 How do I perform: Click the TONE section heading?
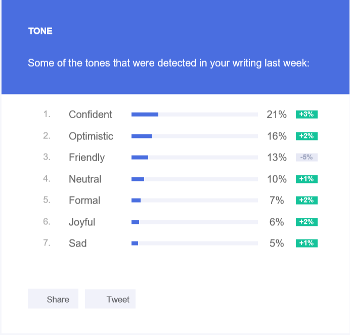click(x=40, y=31)
